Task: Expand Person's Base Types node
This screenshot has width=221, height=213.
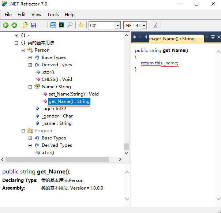Action: (x=30, y=57)
